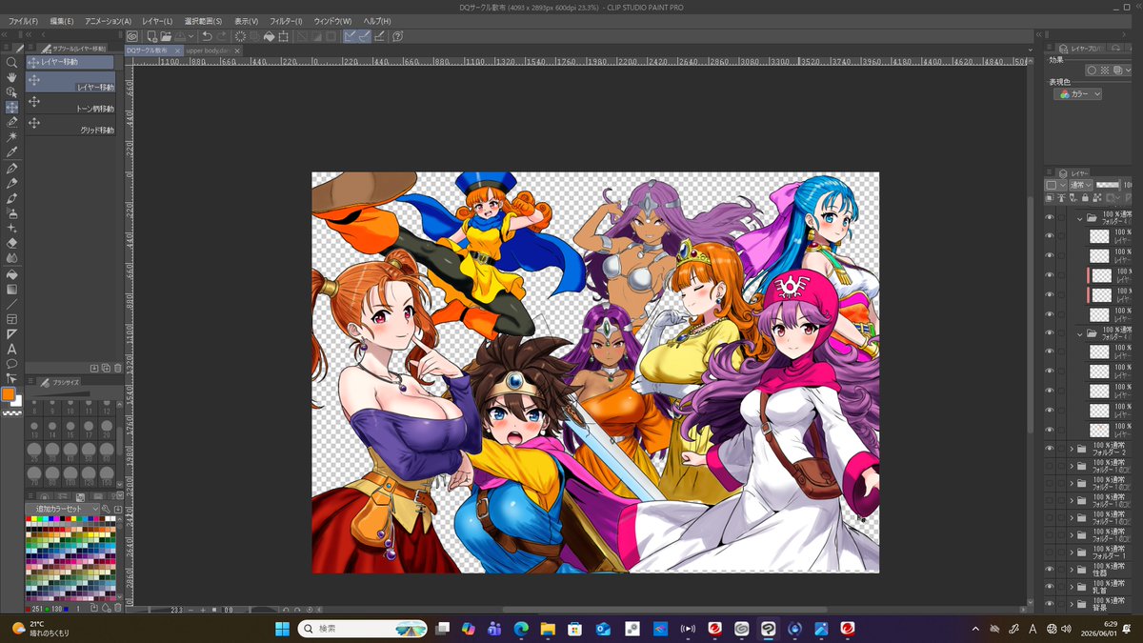Select the Pen tool
This screenshot has width=1143, height=643.
tap(11, 168)
